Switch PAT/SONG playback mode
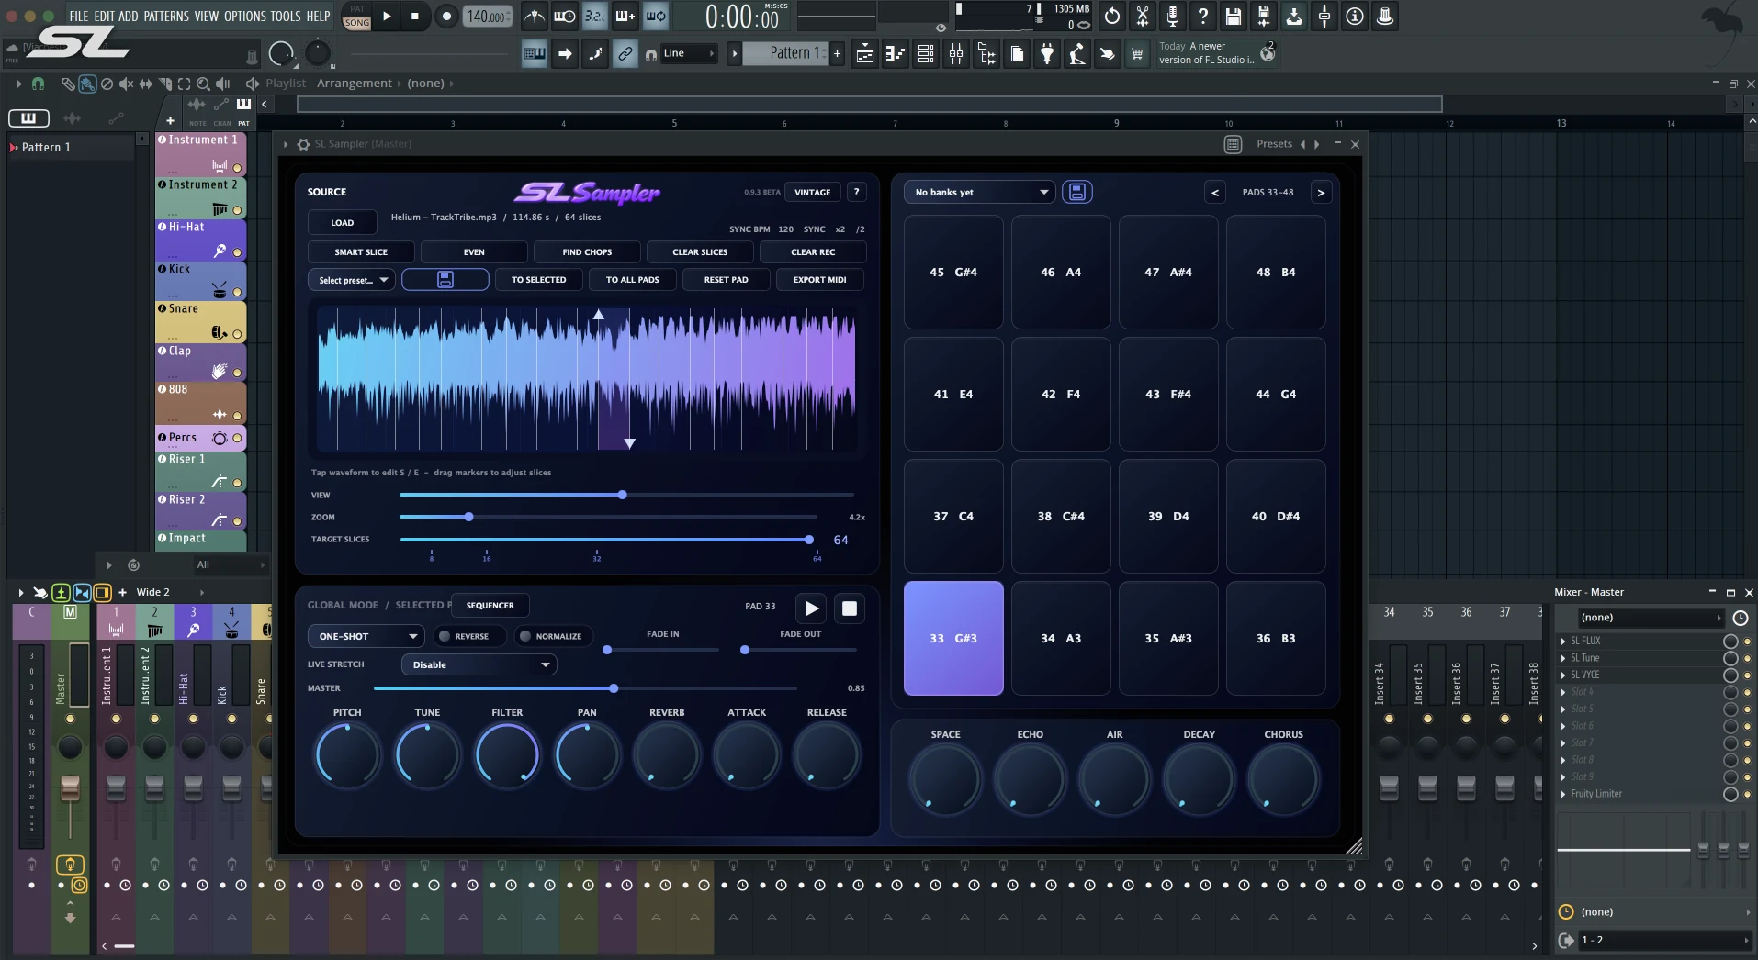Image resolution: width=1758 pixels, height=960 pixels. 356,16
